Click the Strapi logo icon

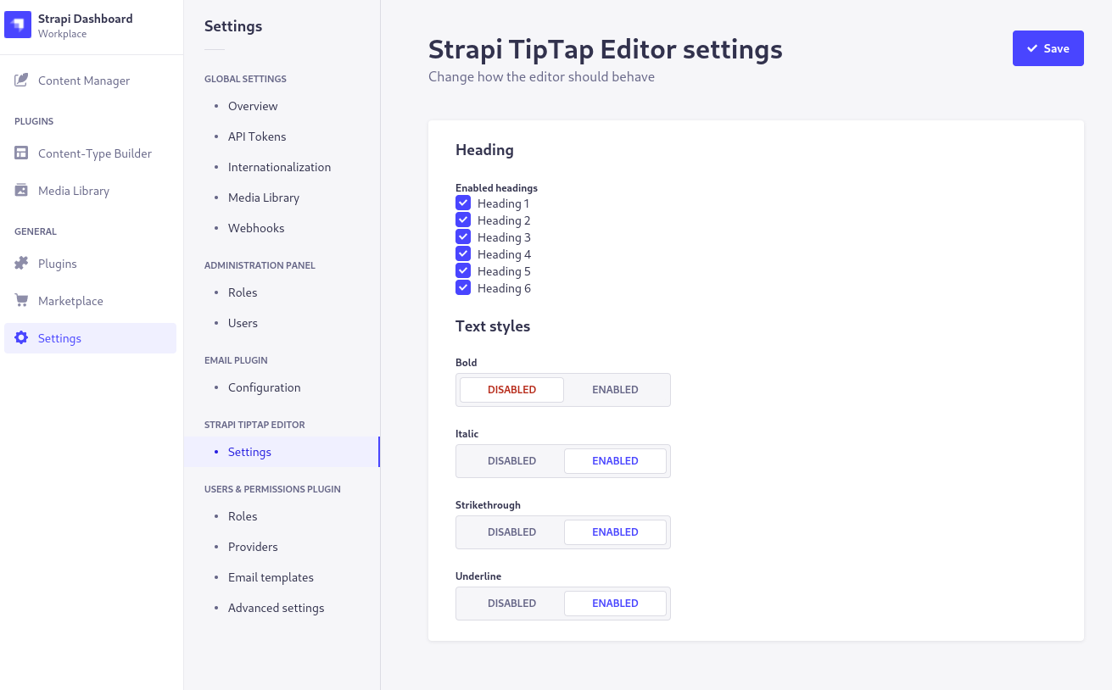[x=18, y=25]
